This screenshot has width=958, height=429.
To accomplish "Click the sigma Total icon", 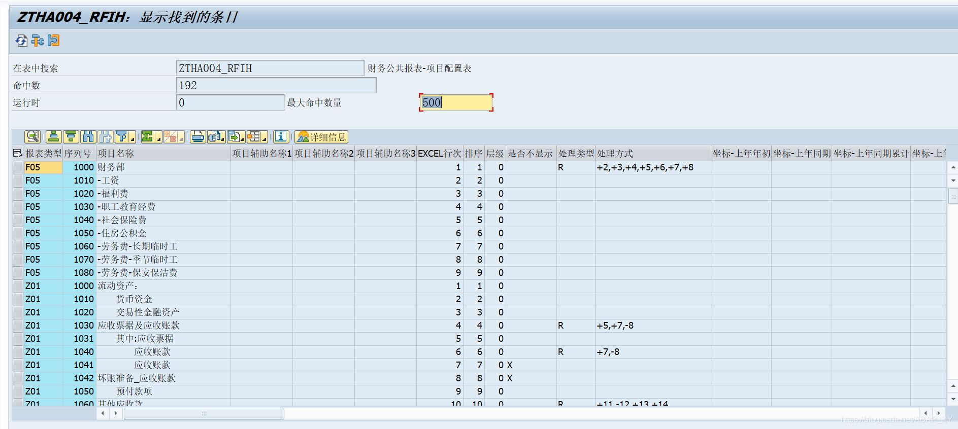I will [148, 137].
